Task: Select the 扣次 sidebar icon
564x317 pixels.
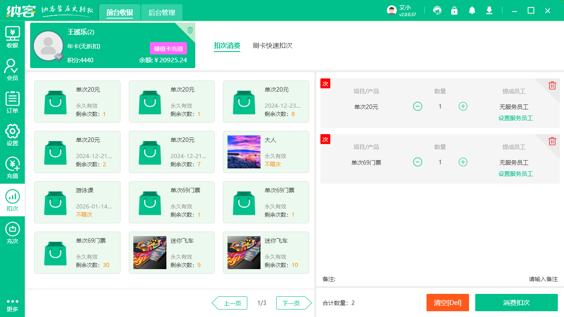Action: pos(12,200)
